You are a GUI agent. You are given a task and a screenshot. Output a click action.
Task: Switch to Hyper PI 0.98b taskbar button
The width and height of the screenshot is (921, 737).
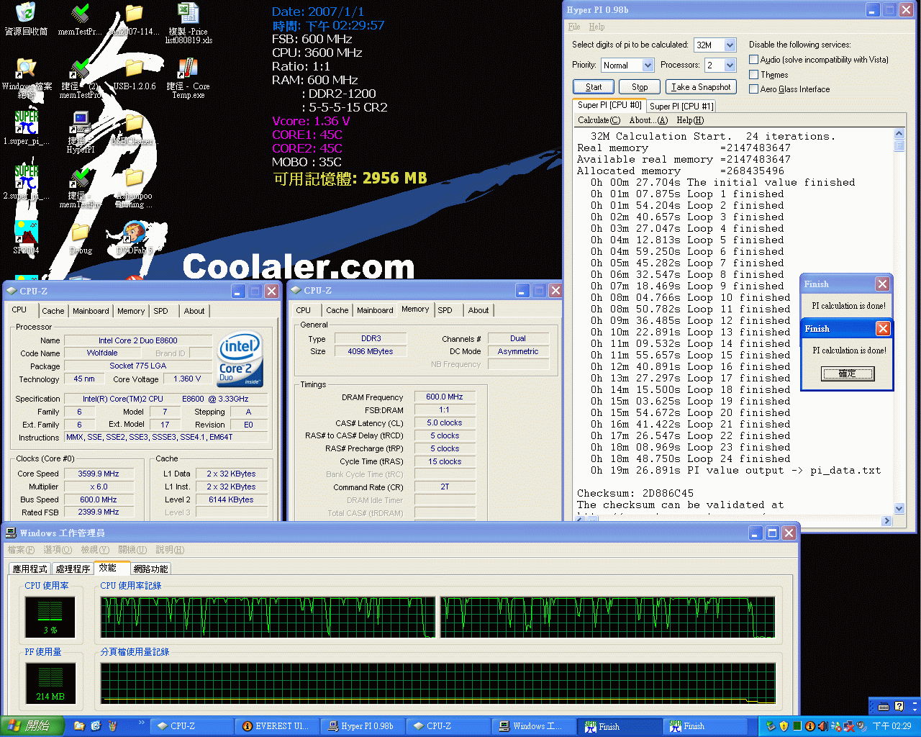click(363, 726)
